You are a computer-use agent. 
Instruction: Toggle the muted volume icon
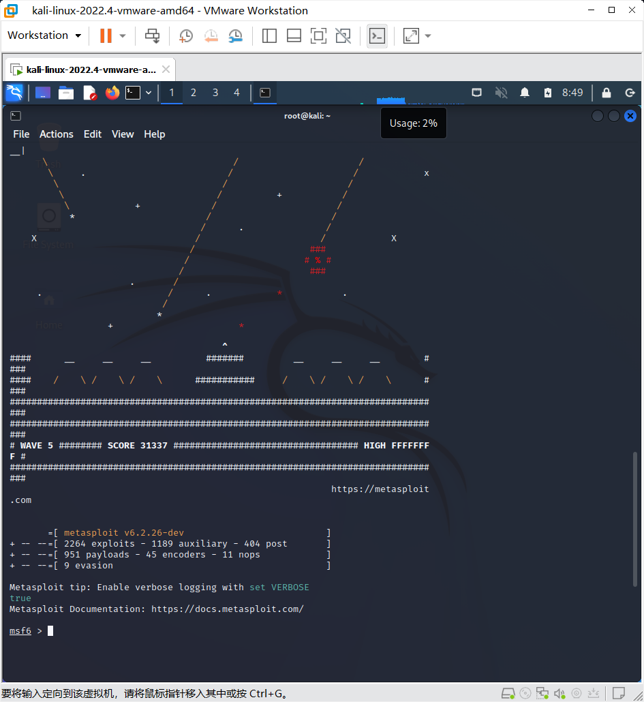click(x=502, y=93)
